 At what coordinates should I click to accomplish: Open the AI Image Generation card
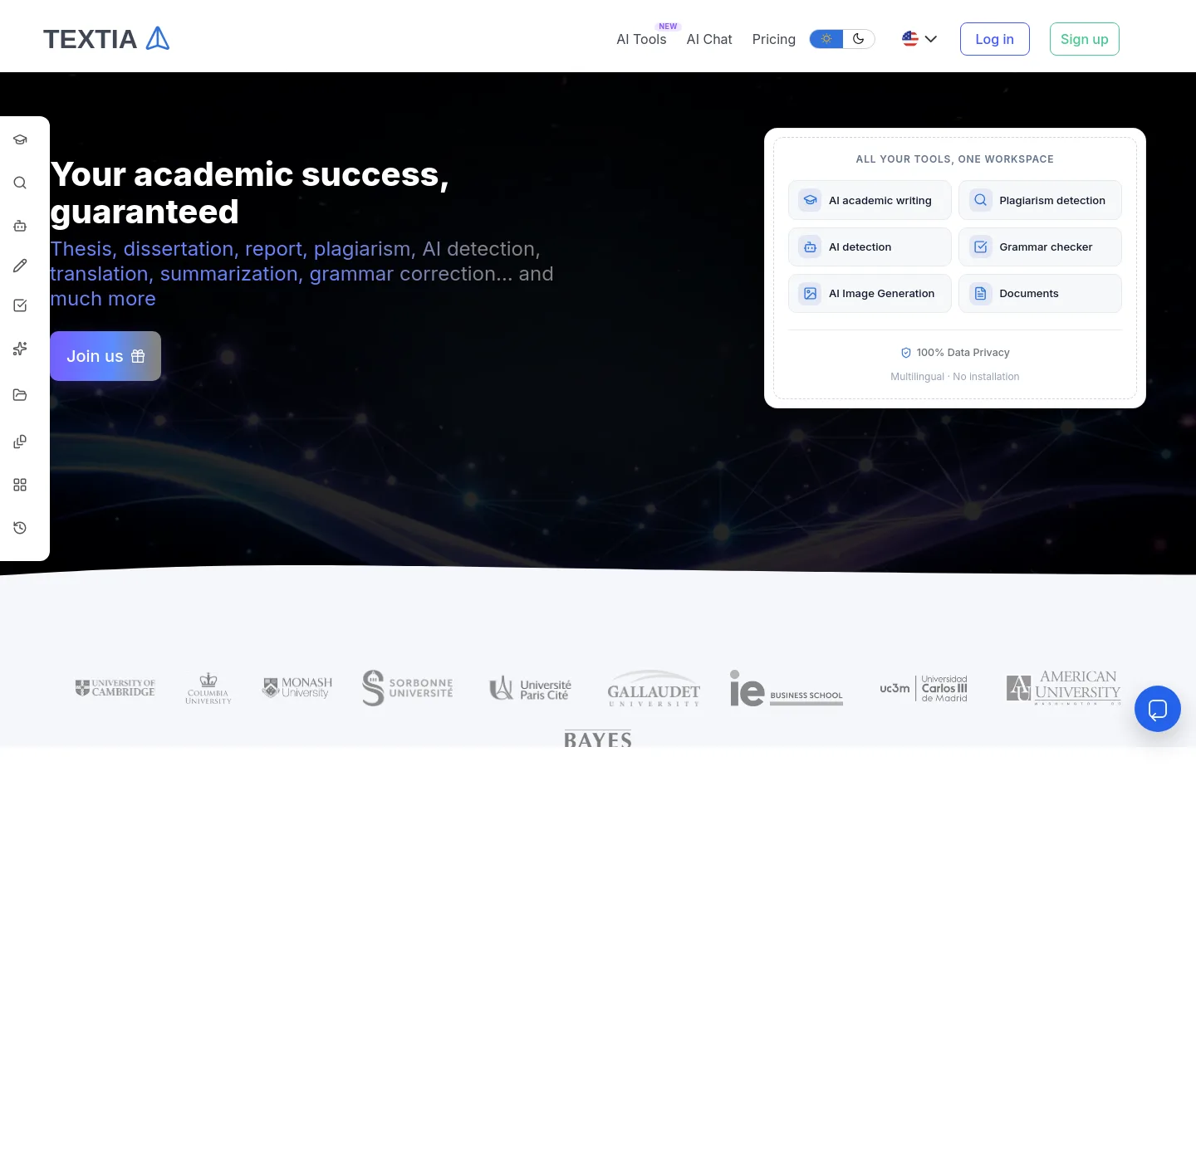[x=870, y=293]
